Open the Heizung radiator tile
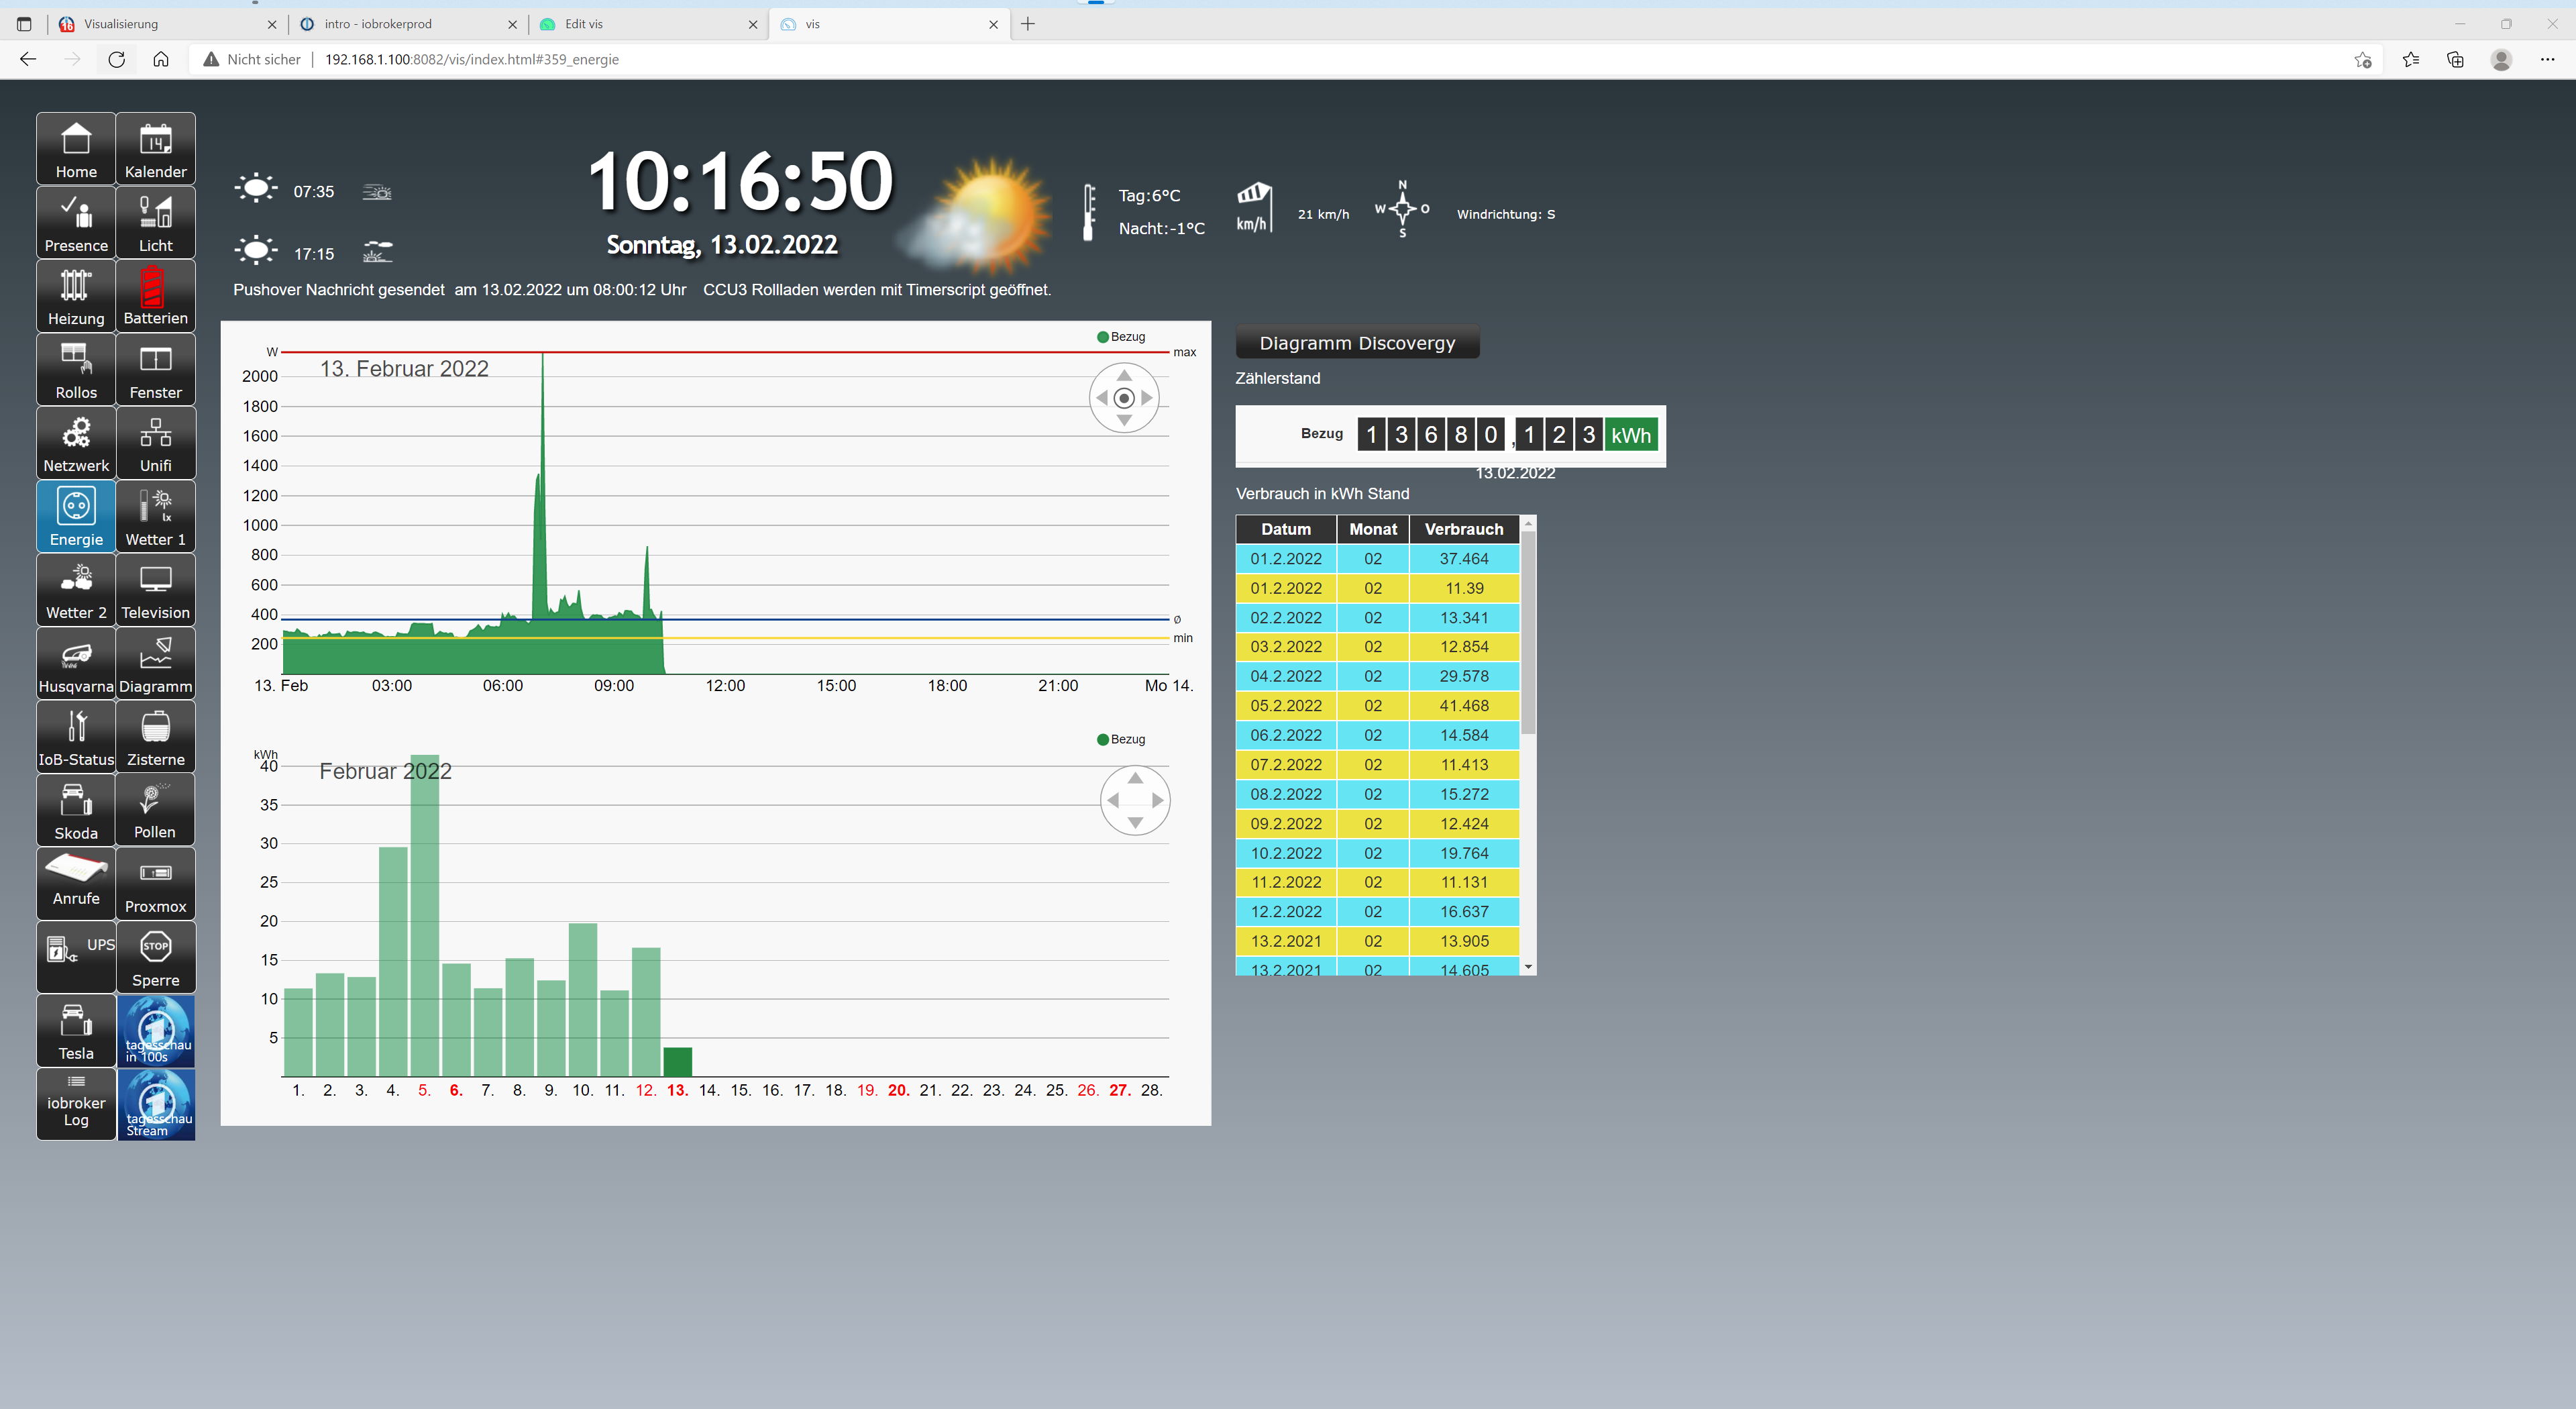The height and width of the screenshot is (1409, 2576). [x=76, y=295]
